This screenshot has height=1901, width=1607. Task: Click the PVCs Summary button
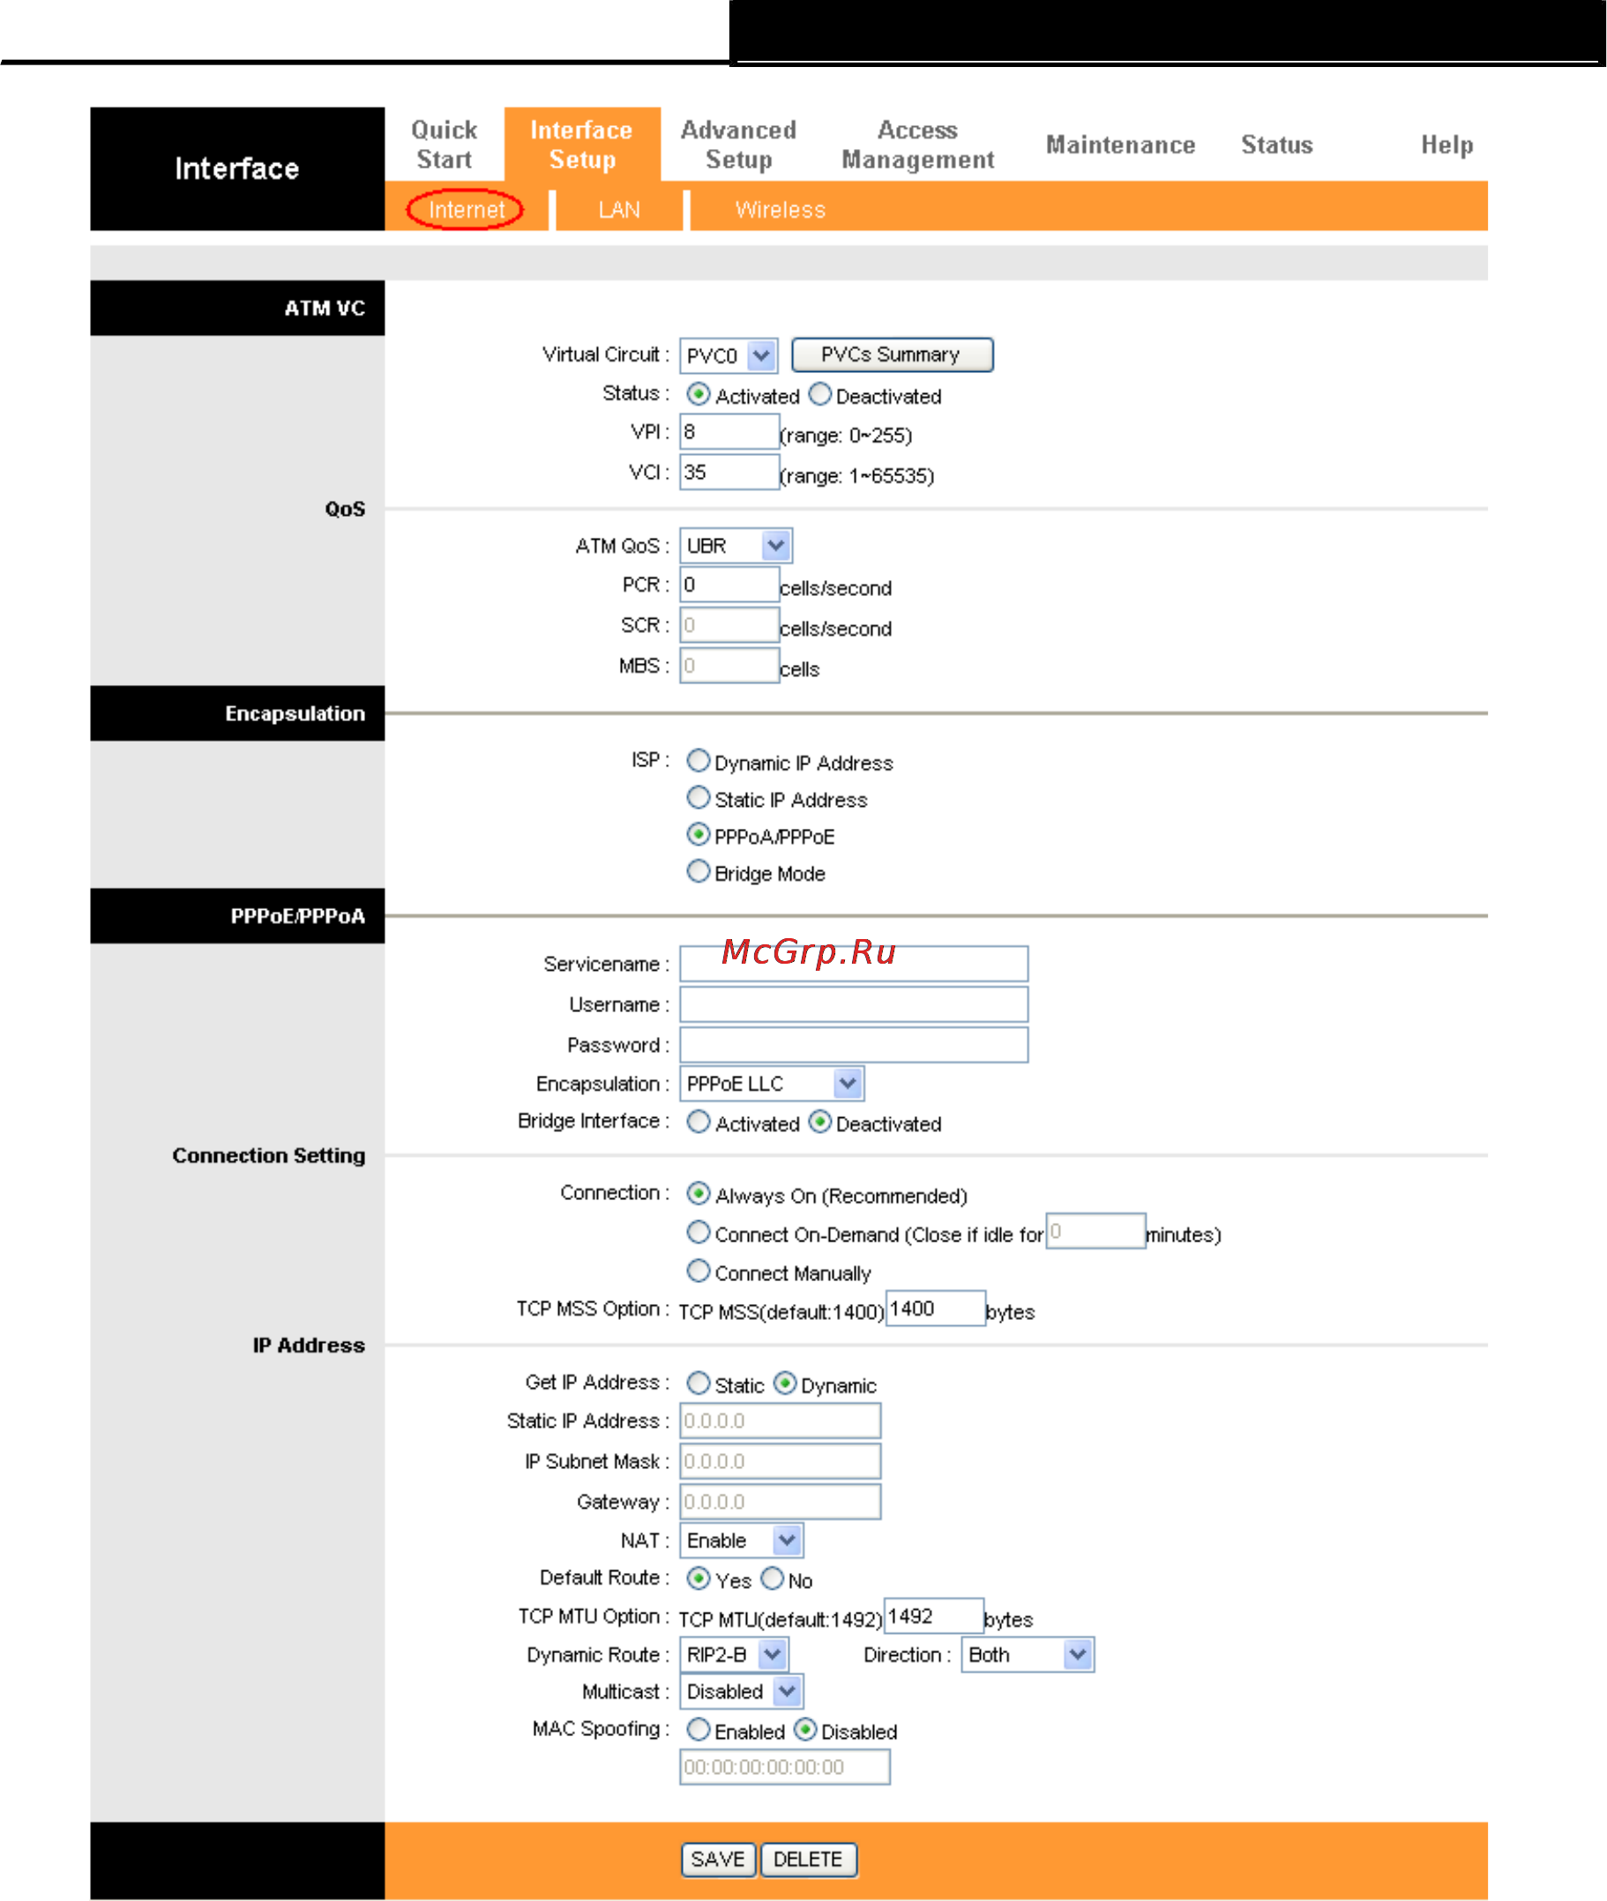tap(893, 354)
